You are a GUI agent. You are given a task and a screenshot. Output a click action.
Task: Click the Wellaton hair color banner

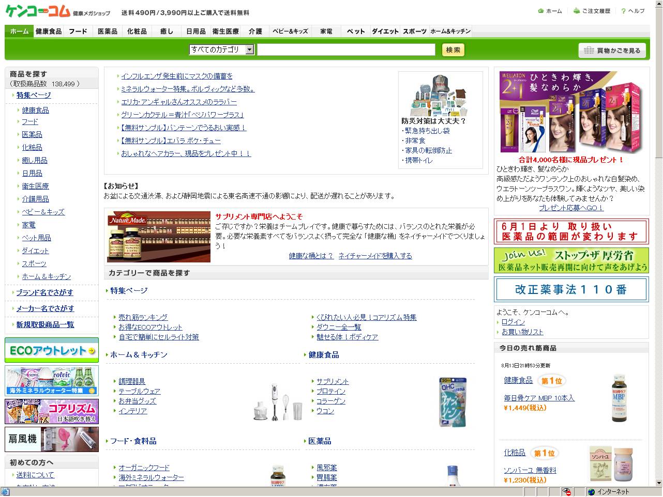(571, 113)
